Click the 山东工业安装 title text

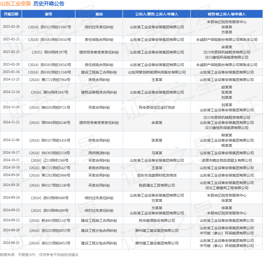tap(16, 4)
